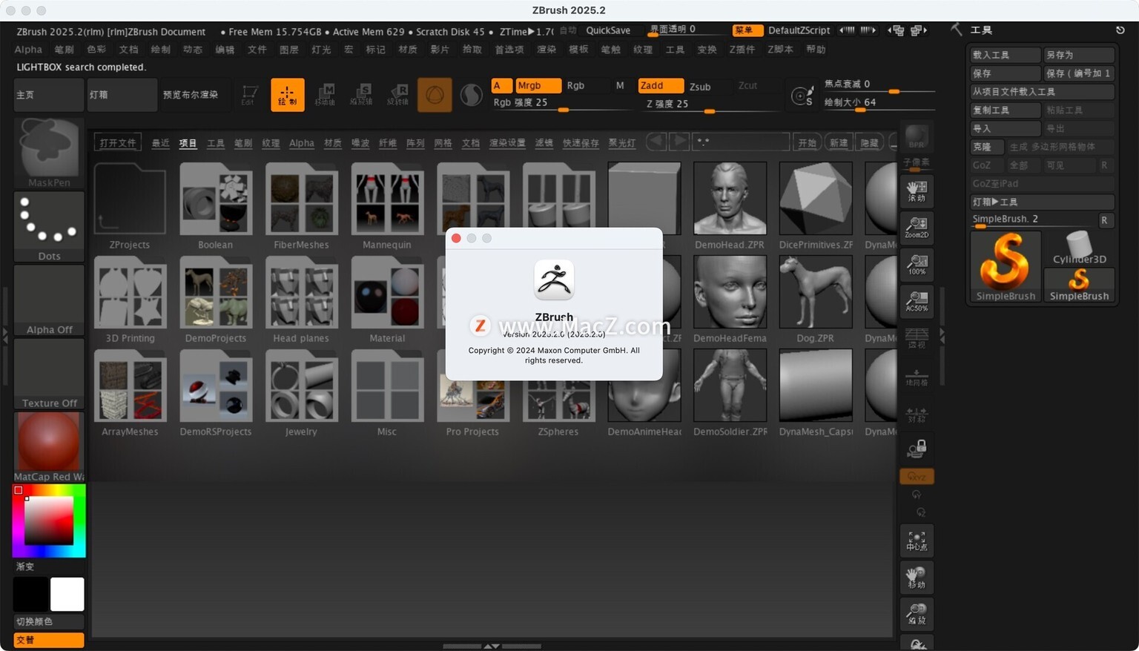Select the 滚动 (Scroll) hand icon

917,191
